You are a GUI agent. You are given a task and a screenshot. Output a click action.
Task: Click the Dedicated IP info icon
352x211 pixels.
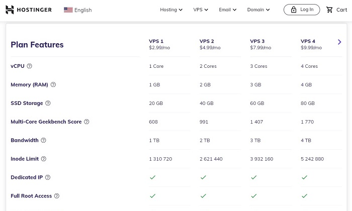tap(48, 177)
